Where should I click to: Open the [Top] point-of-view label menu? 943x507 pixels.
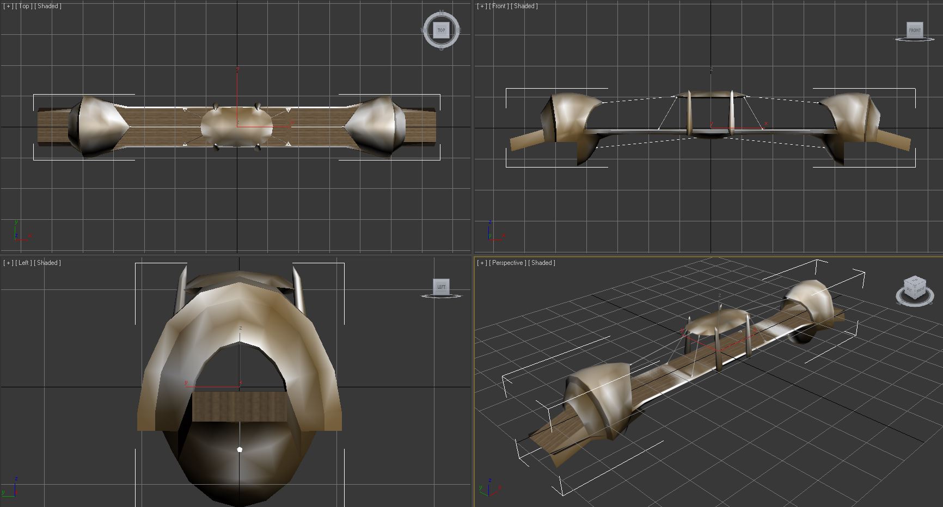pyautogui.click(x=23, y=6)
